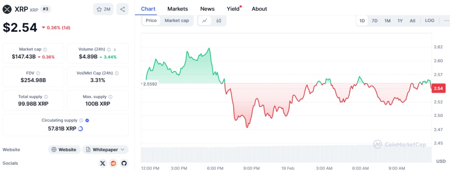Open the X (Twitter) social icon
This screenshot has width=450, height=171.
pos(103,163)
